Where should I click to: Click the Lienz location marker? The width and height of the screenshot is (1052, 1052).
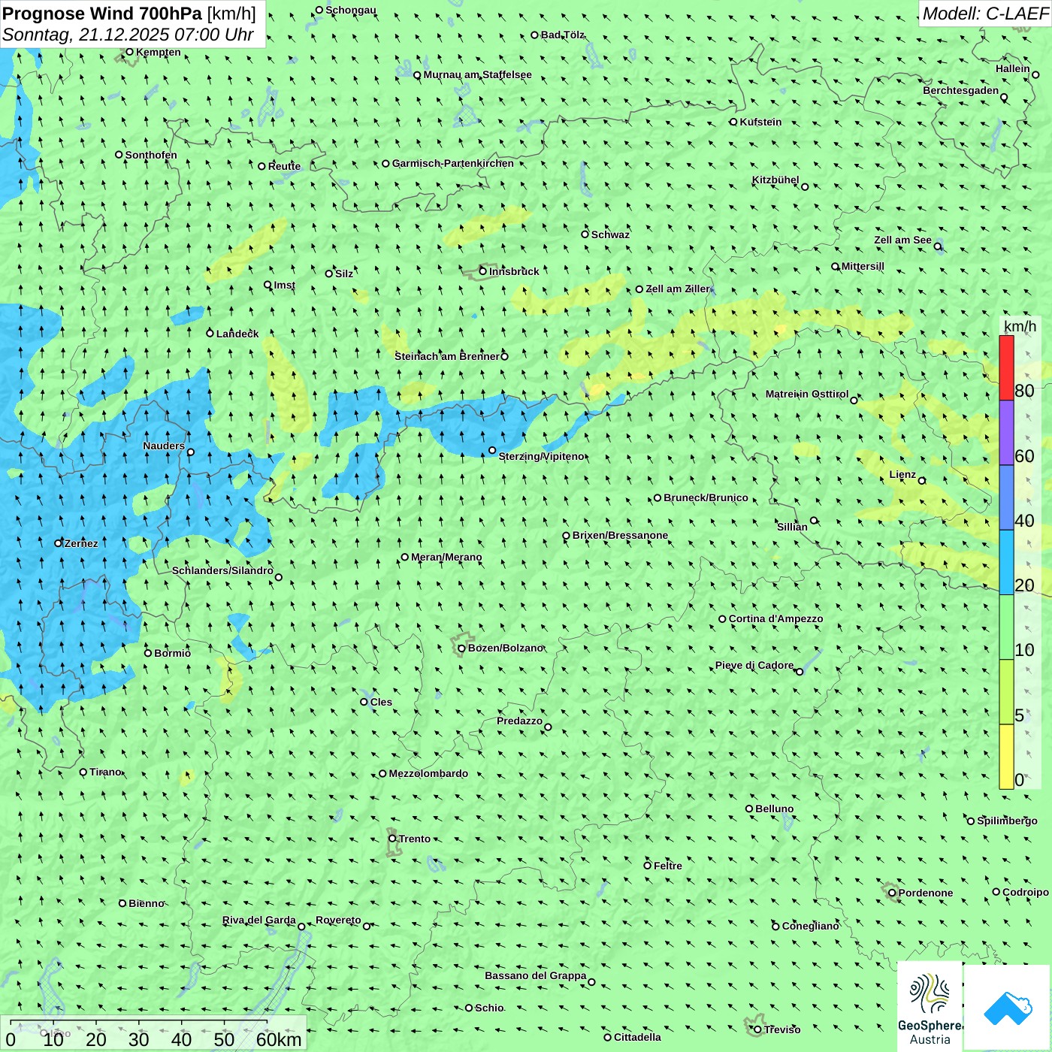pyautogui.click(x=922, y=481)
